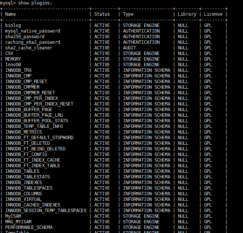Screen dimensions: 243x233
Task: Select the CSV plugin name
Action: pyautogui.click(x=9, y=53)
